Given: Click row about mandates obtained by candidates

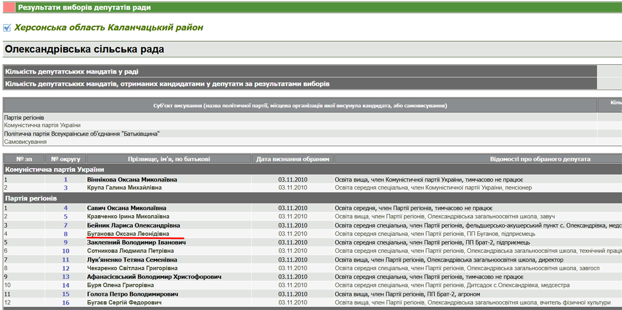Looking at the screenshot, I should [300, 84].
